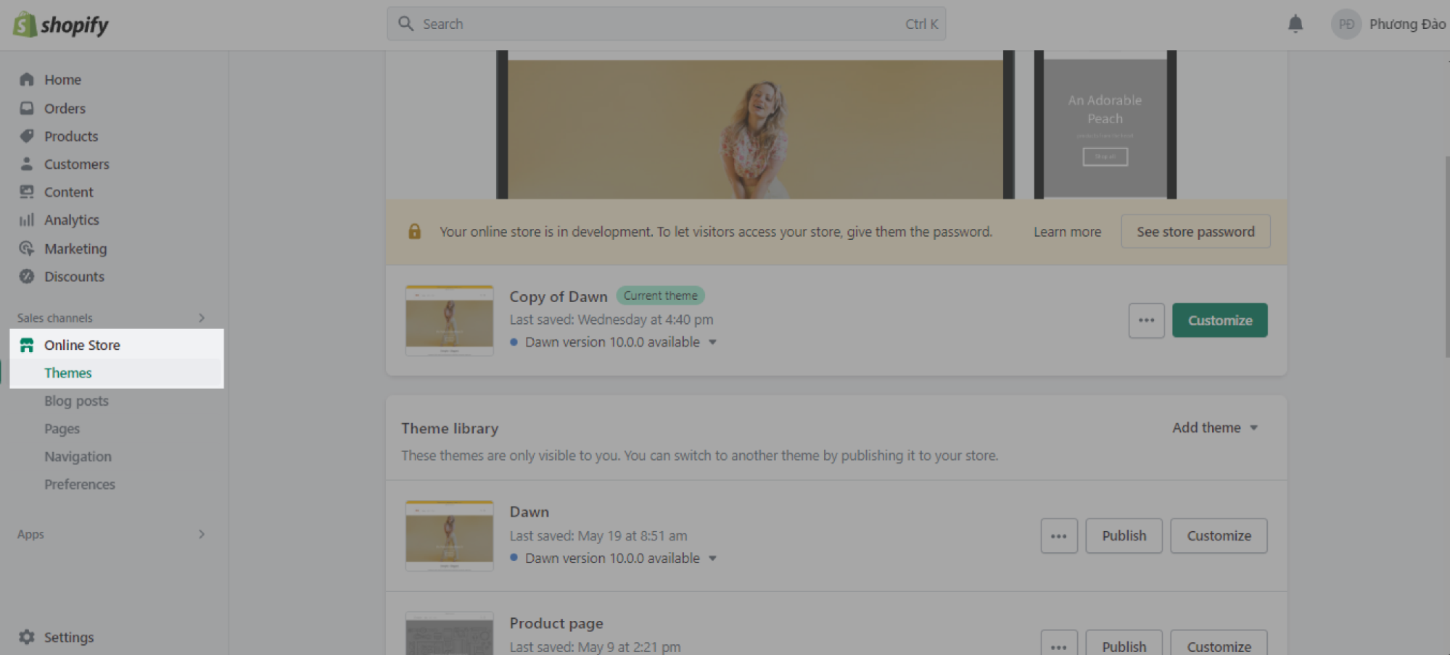Open the PĐ account avatar

[x=1346, y=24]
